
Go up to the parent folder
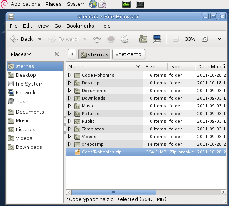point(97,39)
